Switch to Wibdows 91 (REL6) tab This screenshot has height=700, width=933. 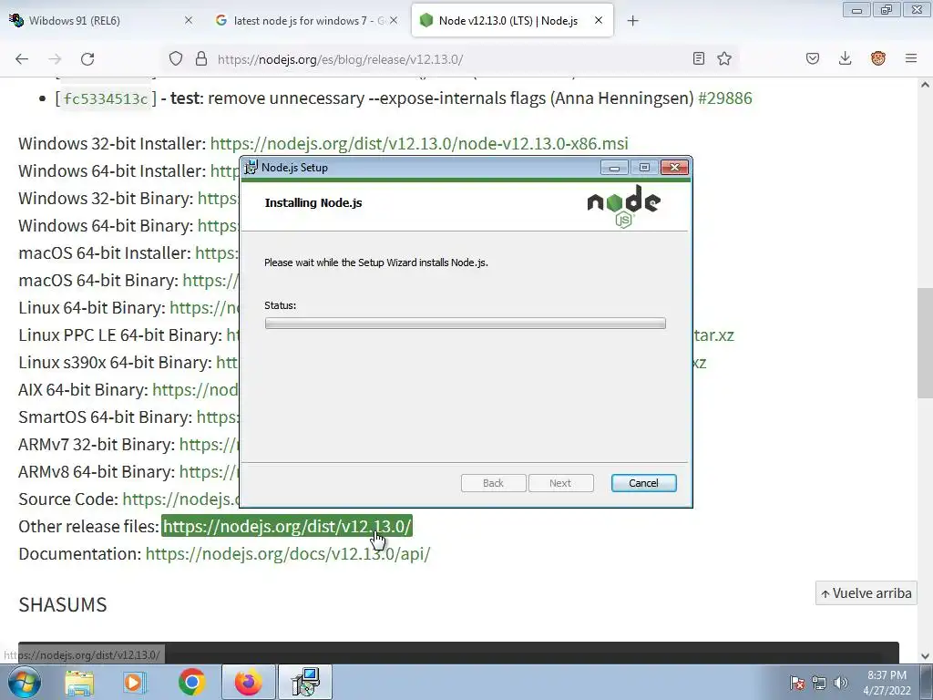tap(100, 20)
